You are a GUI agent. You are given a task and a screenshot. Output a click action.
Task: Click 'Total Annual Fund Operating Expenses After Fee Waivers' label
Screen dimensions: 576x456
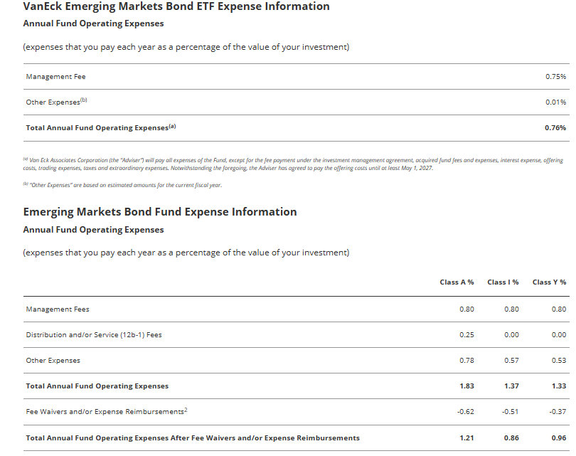(x=193, y=438)
